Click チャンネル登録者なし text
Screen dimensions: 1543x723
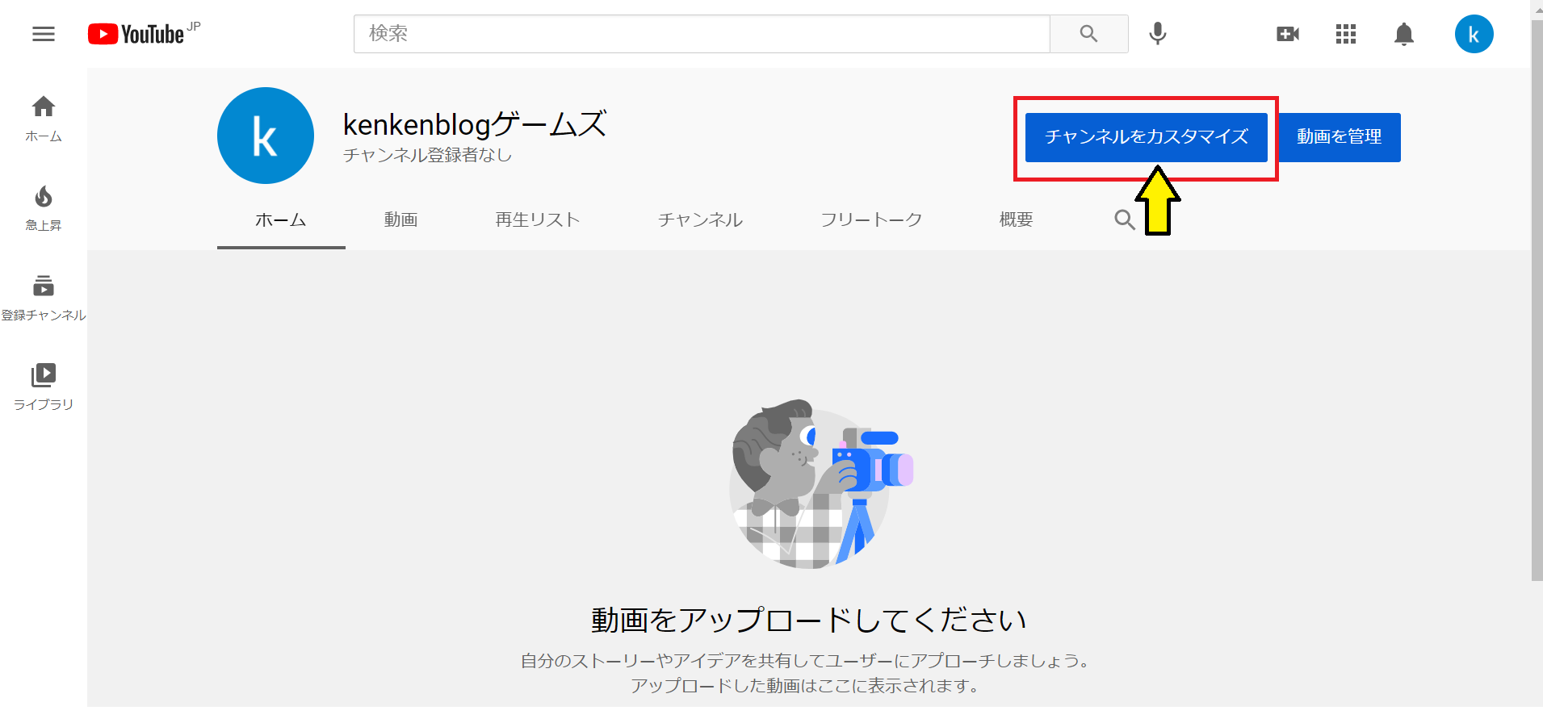tap(427, 155)
